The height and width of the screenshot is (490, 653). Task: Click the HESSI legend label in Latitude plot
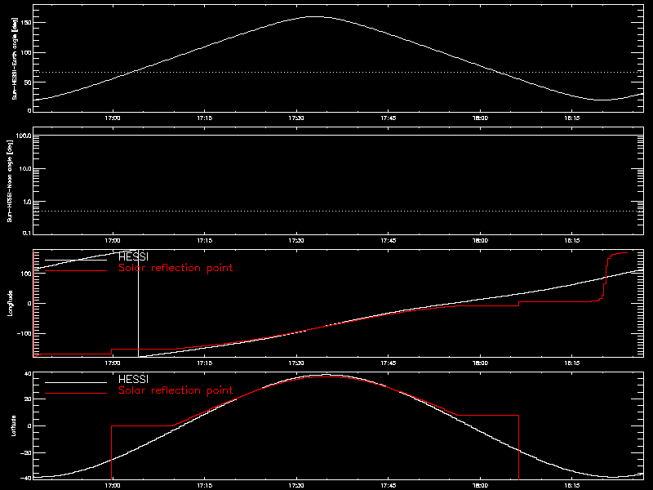point(133,379)
